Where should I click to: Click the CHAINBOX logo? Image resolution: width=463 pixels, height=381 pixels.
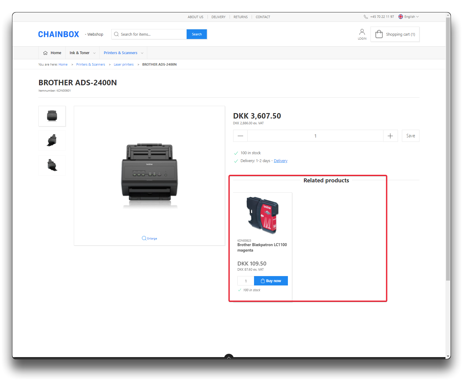coord(59,34)
